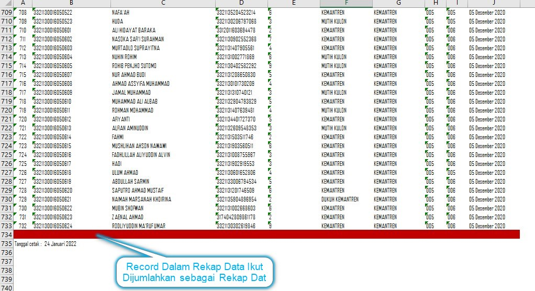
Task: Click the 'Tanggal cetak : 24 Januari 2022' cell
Action: 46,244
